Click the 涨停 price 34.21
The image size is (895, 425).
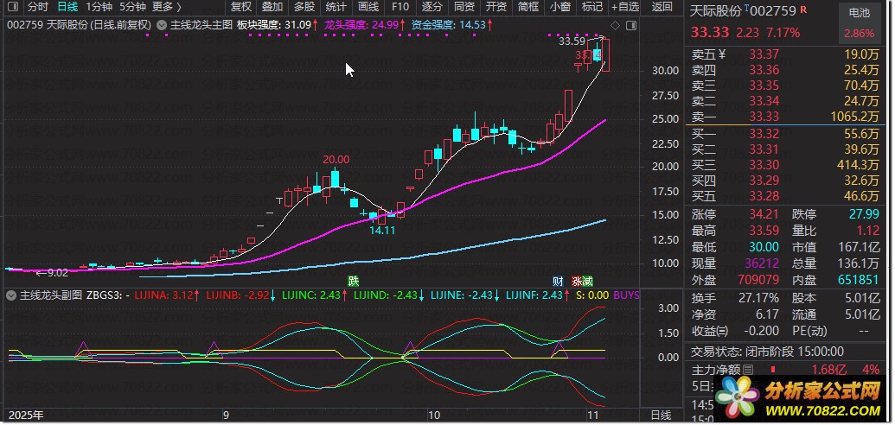[764, 215]
